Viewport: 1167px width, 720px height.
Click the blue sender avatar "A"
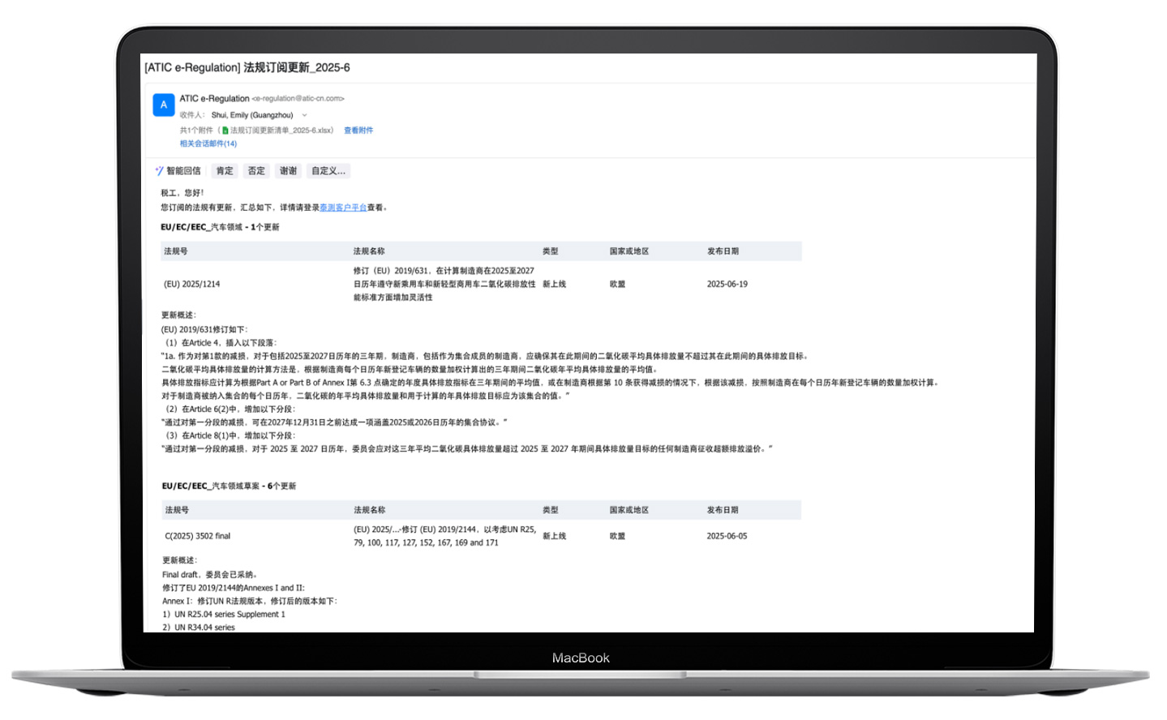click(164, 105)
